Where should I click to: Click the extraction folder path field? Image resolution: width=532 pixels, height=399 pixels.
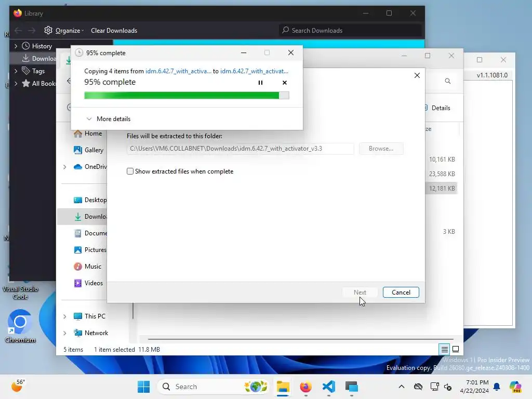(x=240, y=149)
